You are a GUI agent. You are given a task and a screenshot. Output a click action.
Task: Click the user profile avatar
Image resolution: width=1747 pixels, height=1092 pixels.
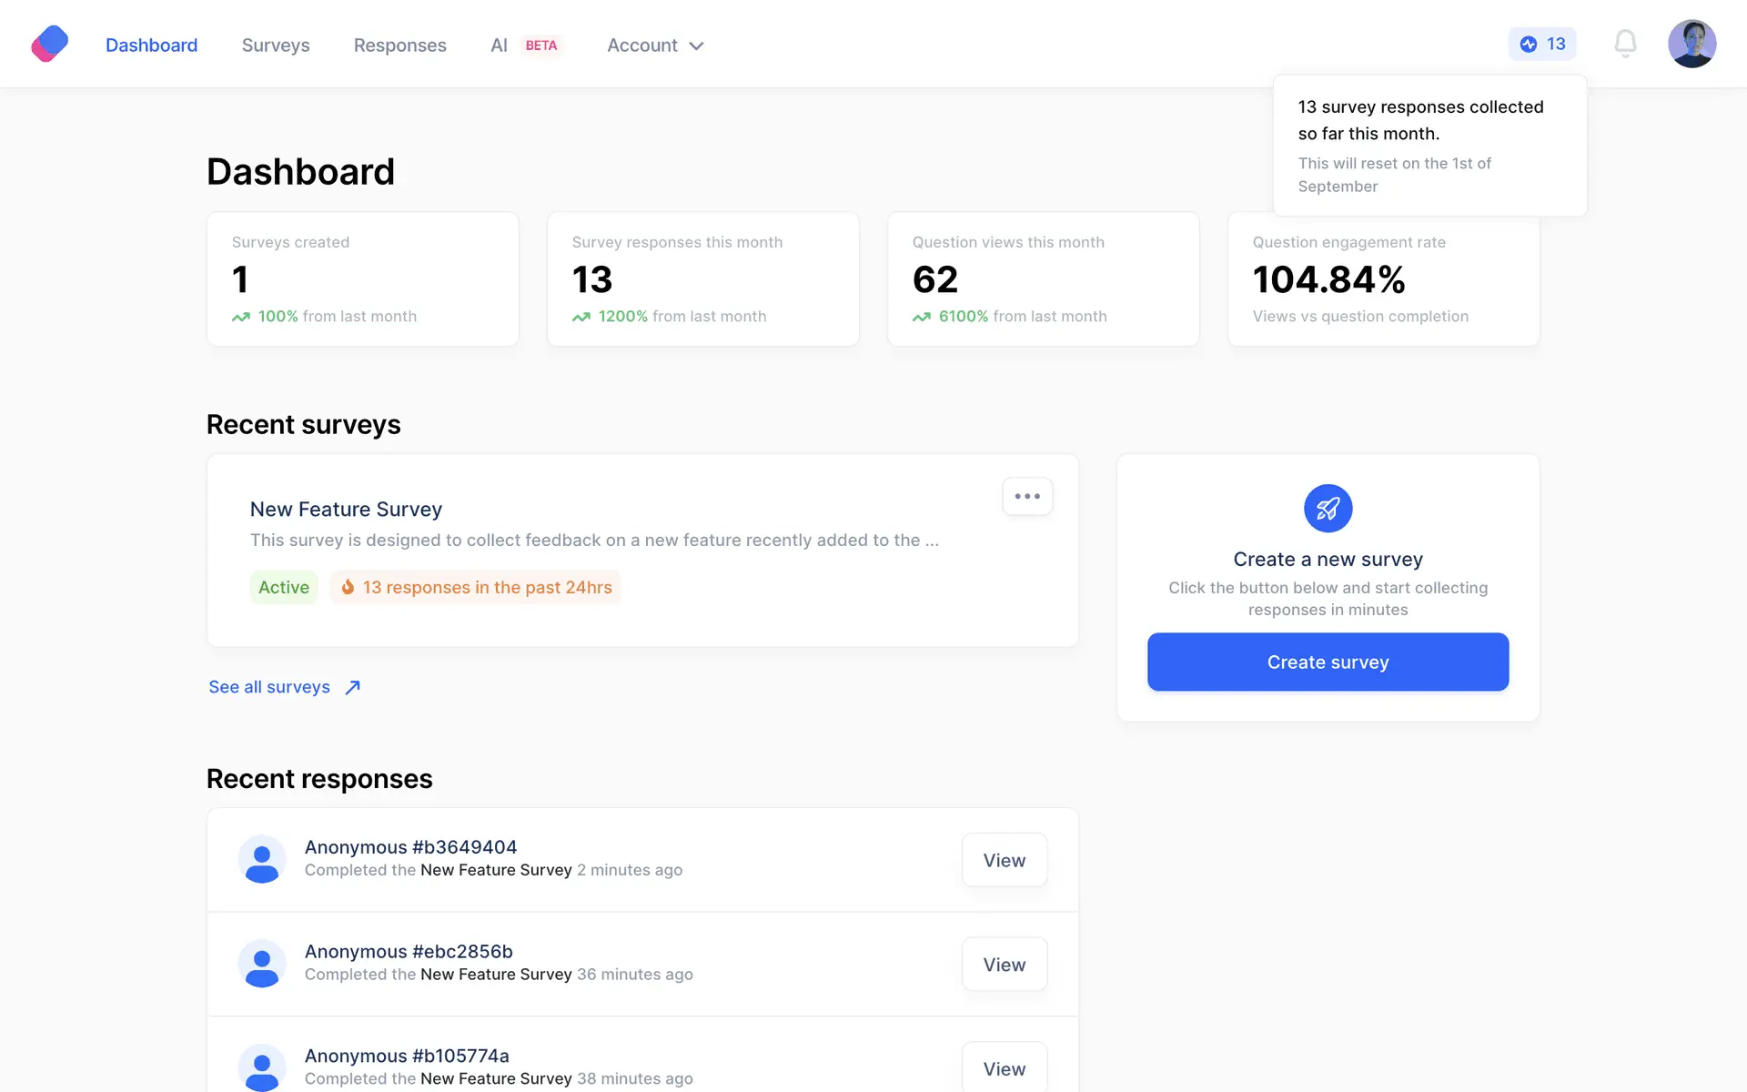(x=1691, y=44)
